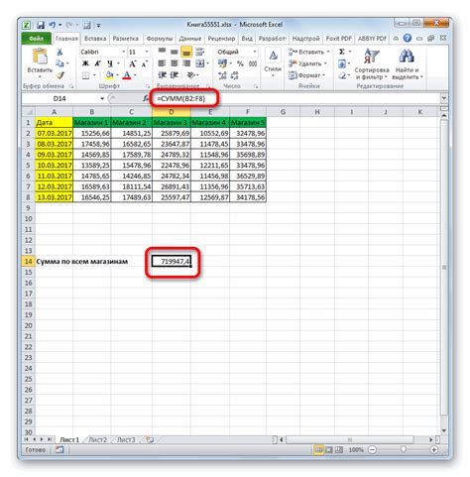This screenshot has height=477, width=470.
Task: Save the workbook from quick access toolbar
Action: pos(41,25)
